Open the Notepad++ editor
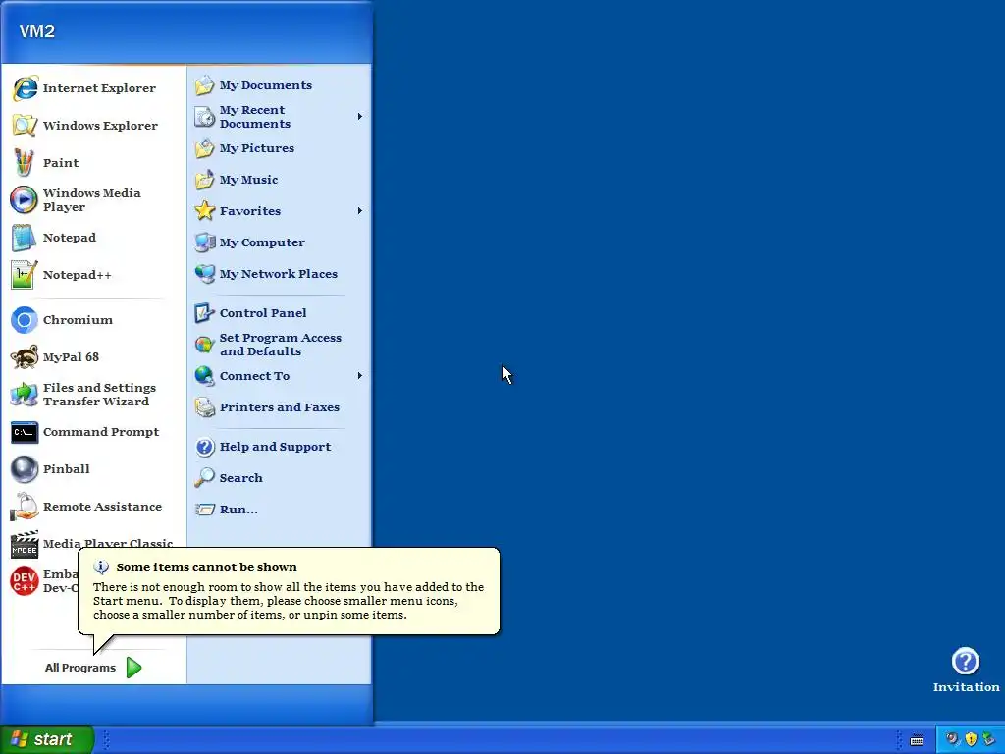This screenshot has width=1005, height=754. pyautogui.click(x=93, y=275)
